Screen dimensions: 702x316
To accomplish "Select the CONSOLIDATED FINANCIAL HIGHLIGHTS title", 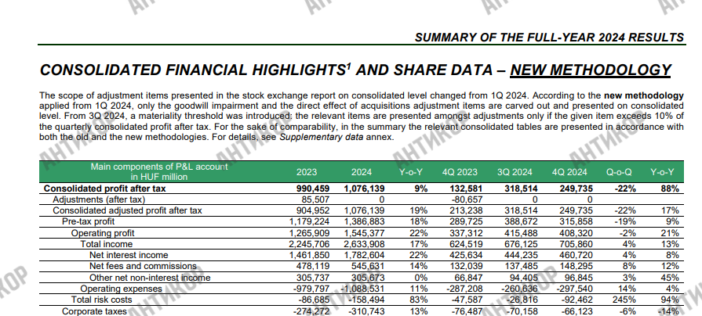I will 192,70.
